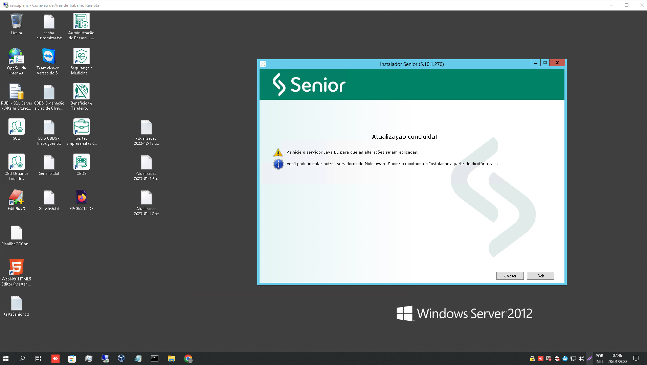The height and width of the screenshot is (365, 647).
Task: Open Task View on the taskbar
Action: click(x=38, y=359)
